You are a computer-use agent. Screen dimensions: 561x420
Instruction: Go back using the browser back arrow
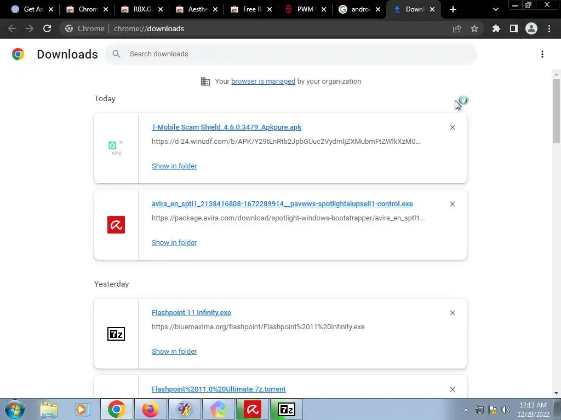[12, 28]
